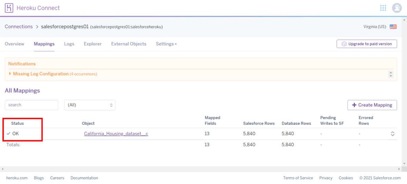The height and width of the screenshot is (184, 407).
Task: Click the Heroku Connect logo icon
Action: (x=9, y=8)
